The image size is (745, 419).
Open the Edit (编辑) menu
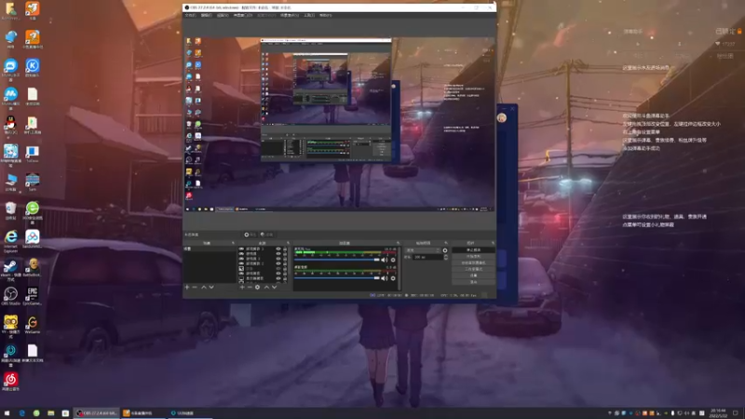[x=206, y=15]
